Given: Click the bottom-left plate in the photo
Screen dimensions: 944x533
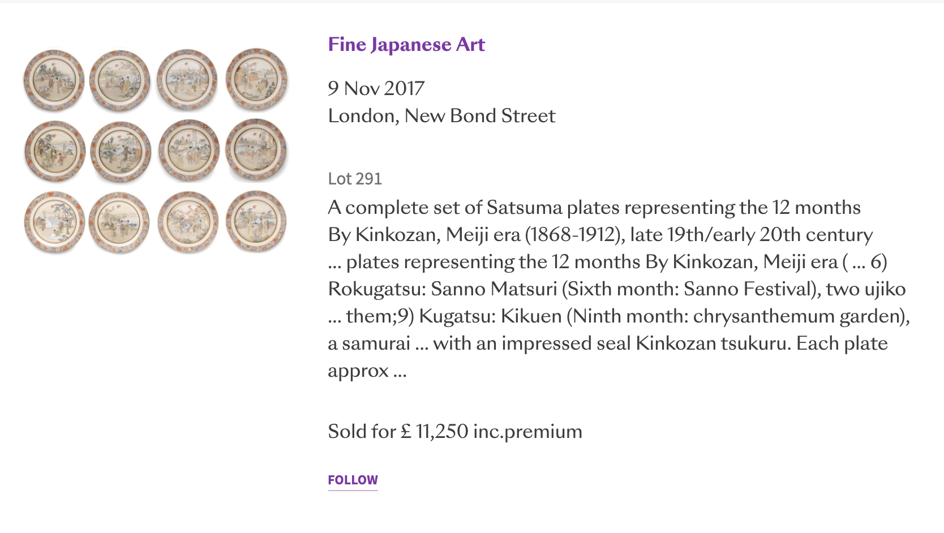Looking at the screenshot, I should 54,222.
